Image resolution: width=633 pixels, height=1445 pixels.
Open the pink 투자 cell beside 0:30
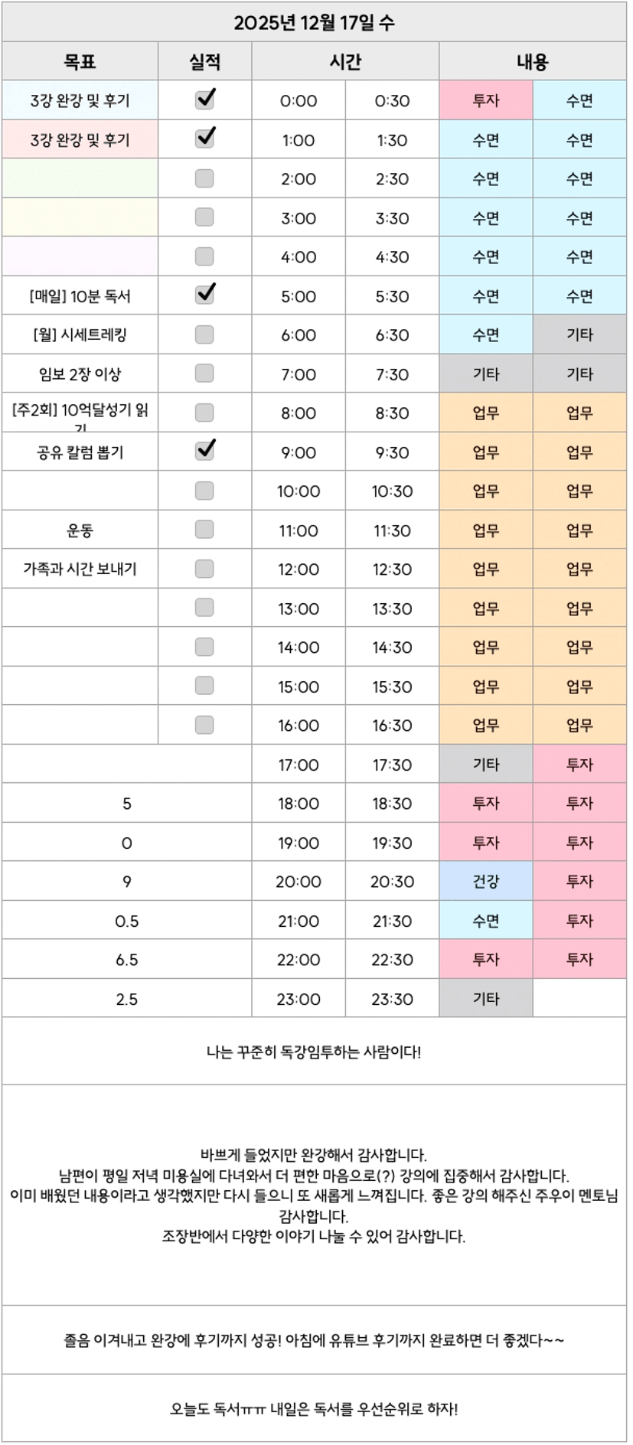(x=485, y=100)
